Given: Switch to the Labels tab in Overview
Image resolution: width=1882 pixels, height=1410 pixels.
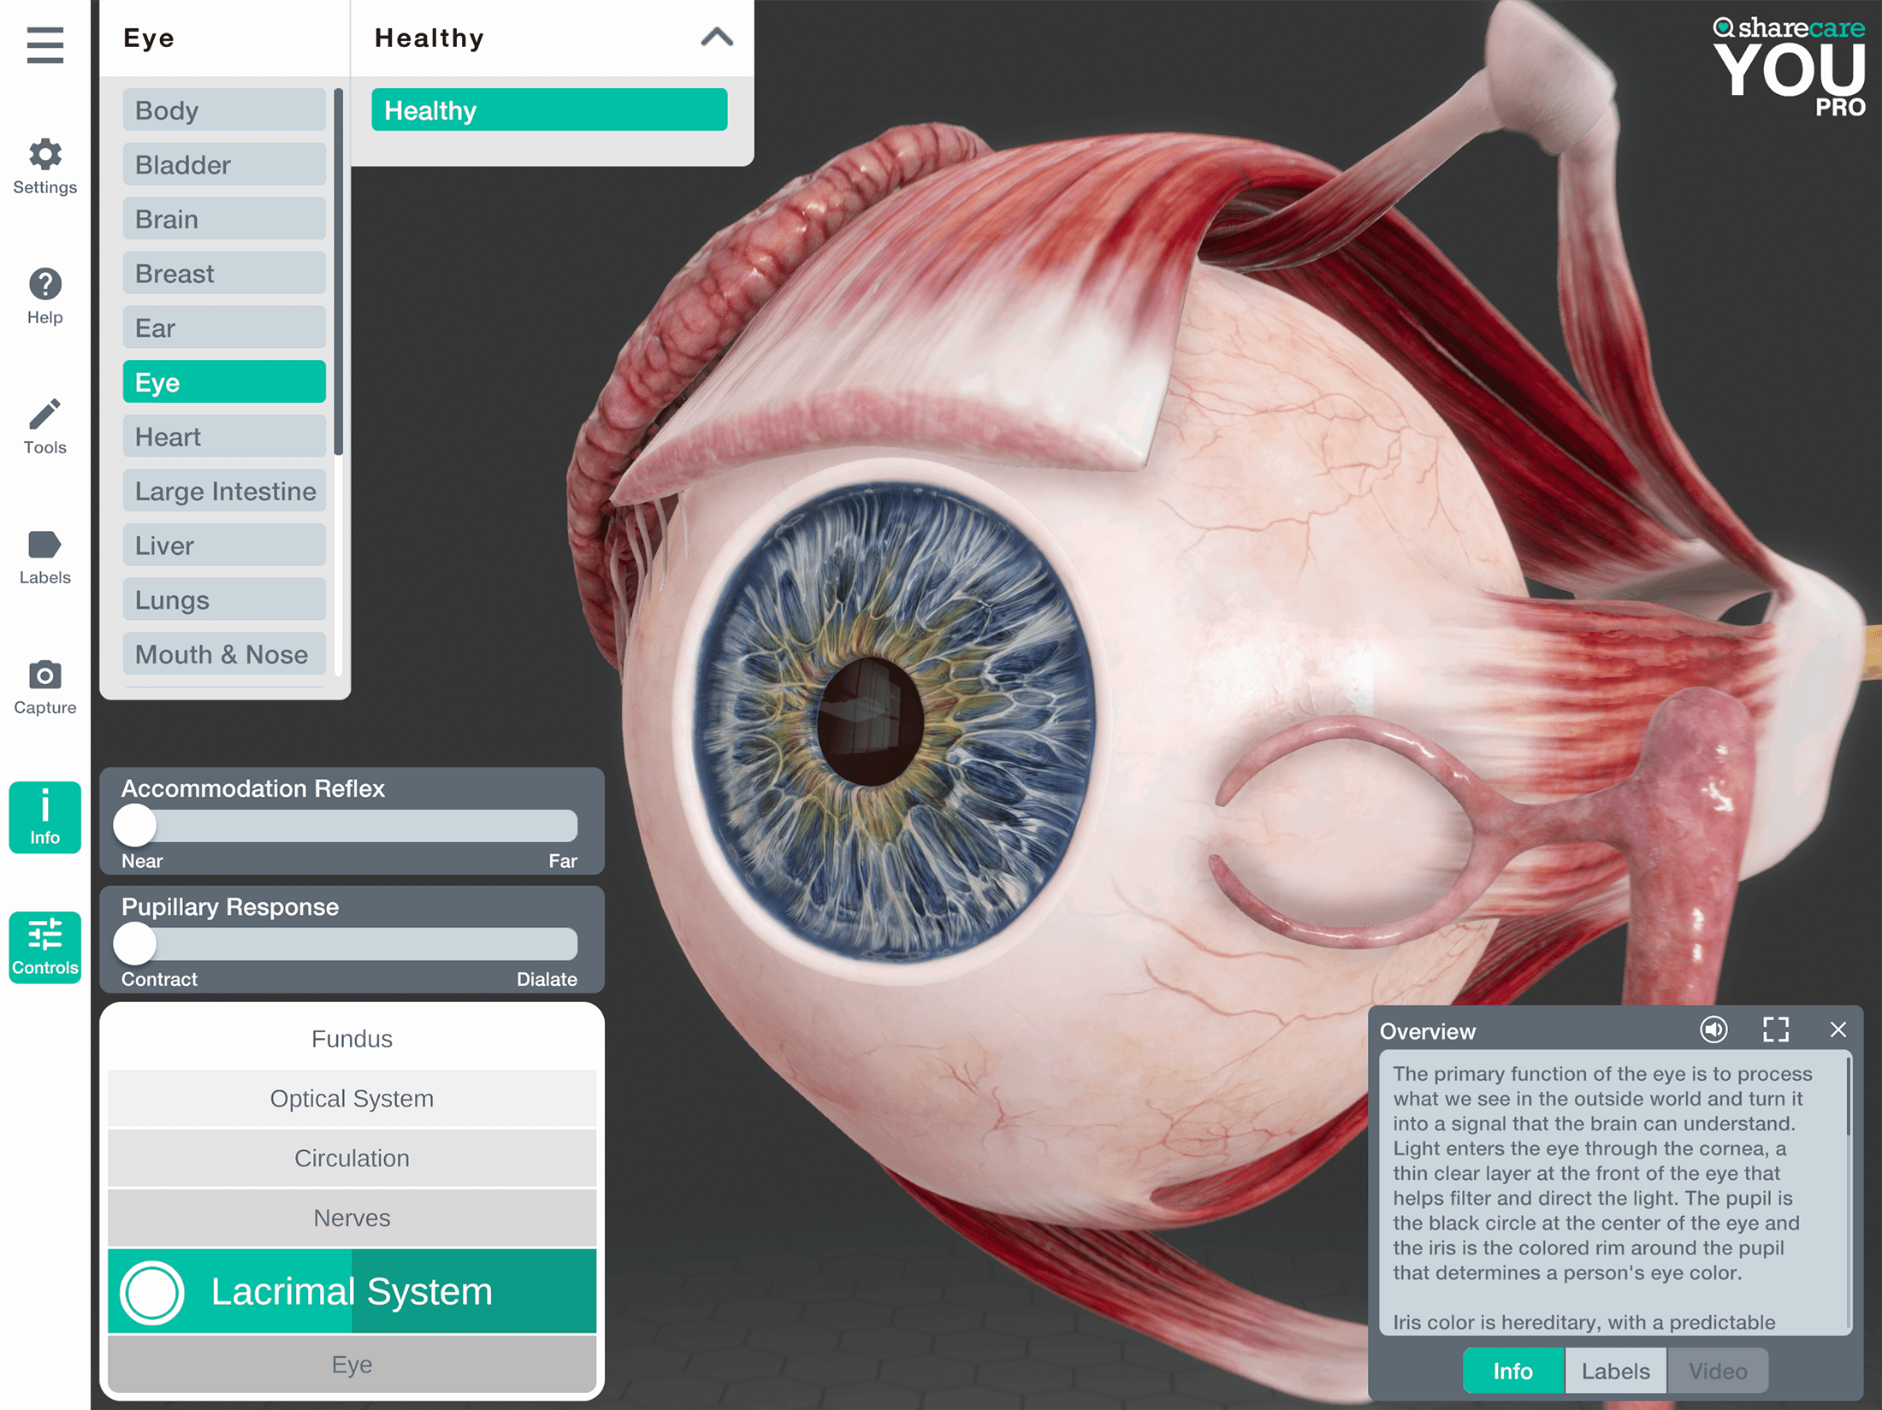Looking at the screenshot, I should tap(1614, 1371).
